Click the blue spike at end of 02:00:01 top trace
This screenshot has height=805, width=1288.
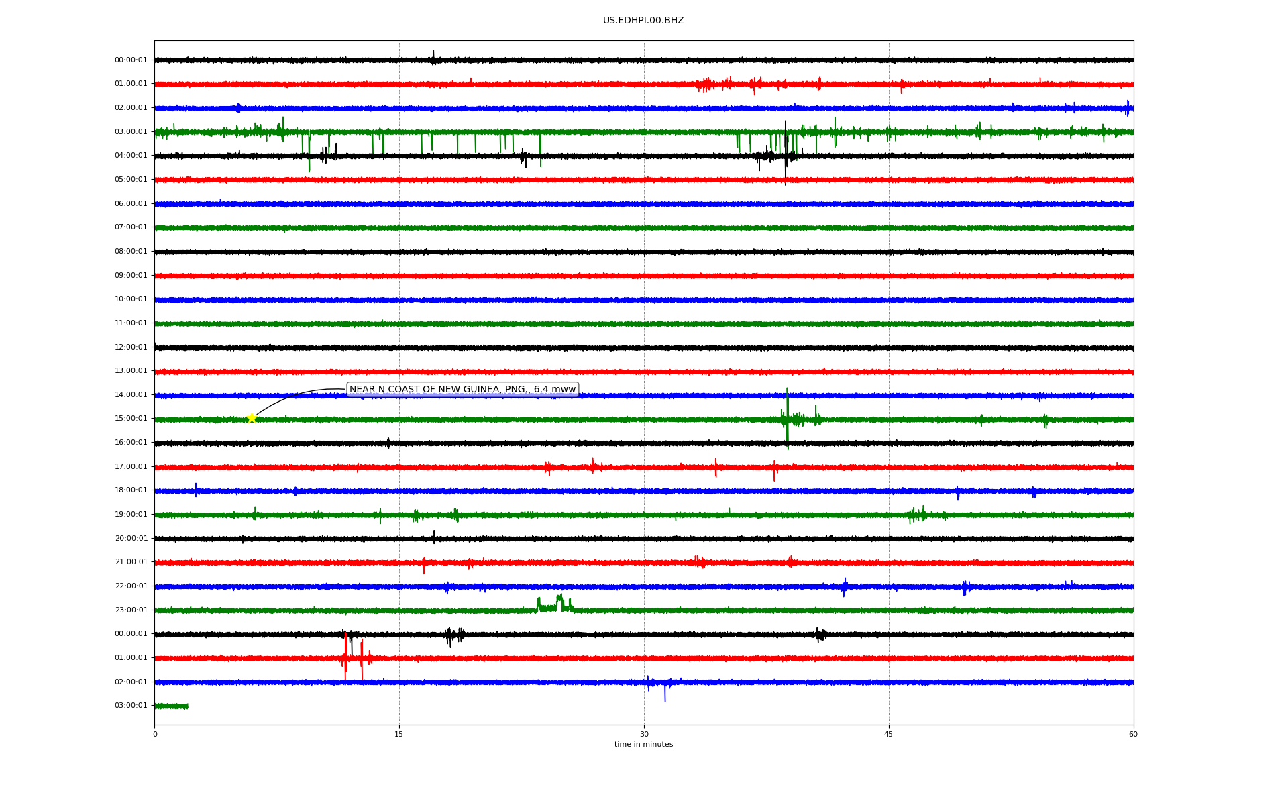(x=1128, y=107)
